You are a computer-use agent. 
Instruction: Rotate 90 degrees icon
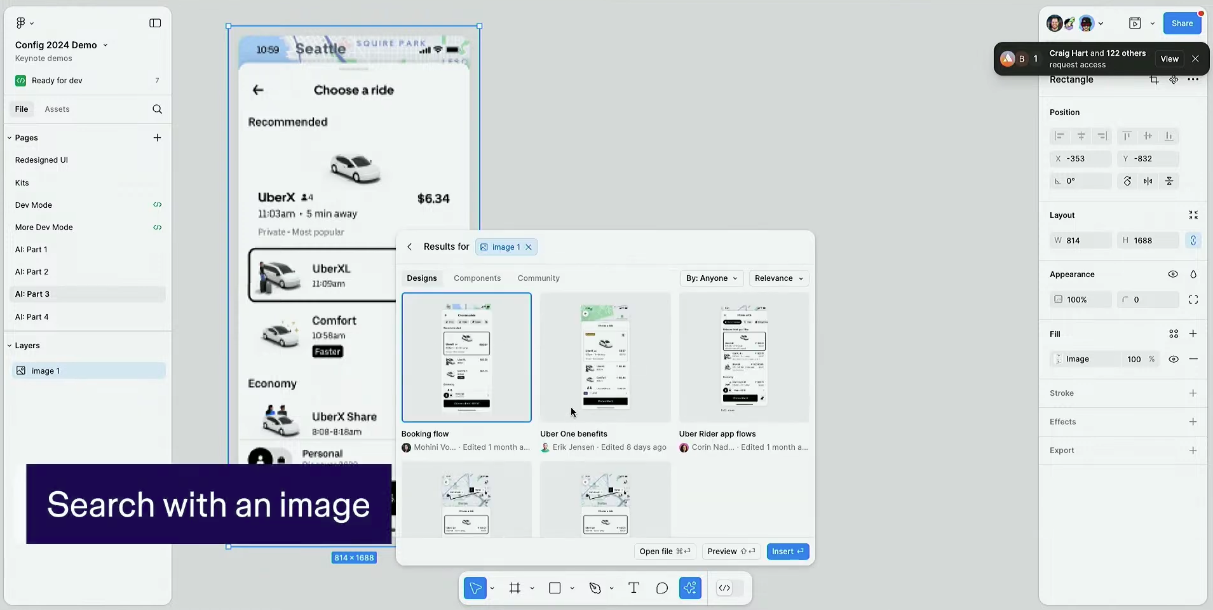pyautogui.click(x=1127, y=181)
